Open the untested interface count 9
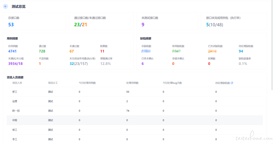Image resolution: width=273 pixels, height=144 pixels. (x=143, y=25)
